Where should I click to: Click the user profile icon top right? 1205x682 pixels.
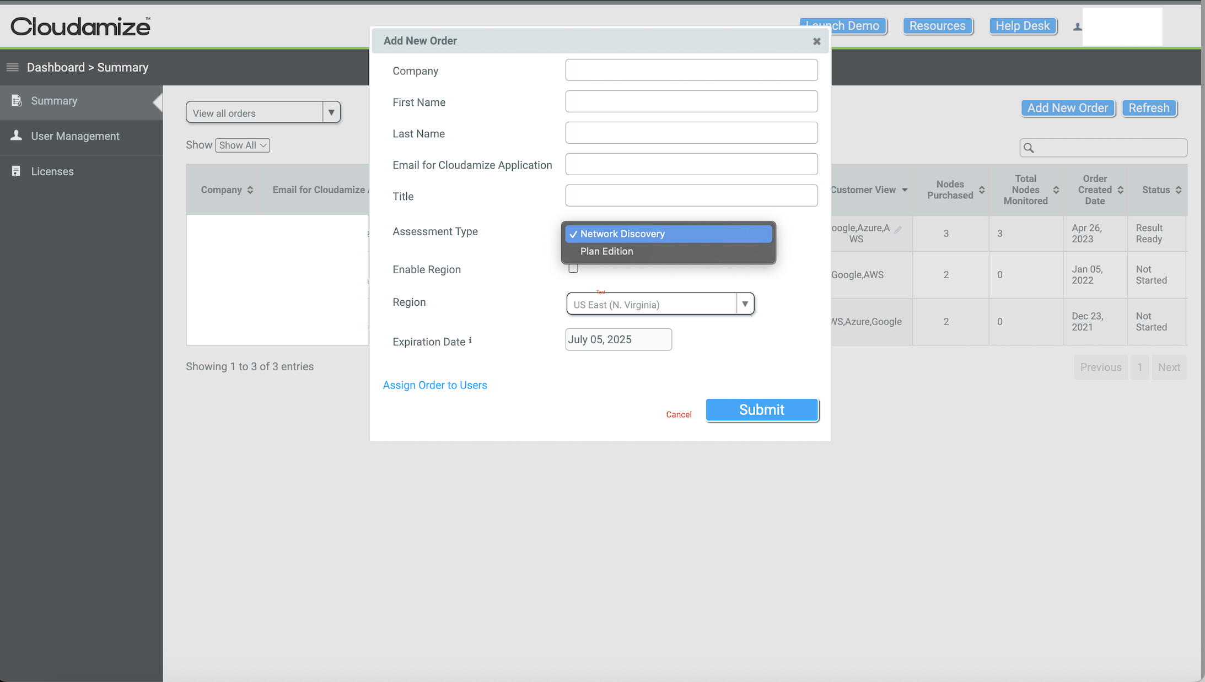click(1077, 26)
